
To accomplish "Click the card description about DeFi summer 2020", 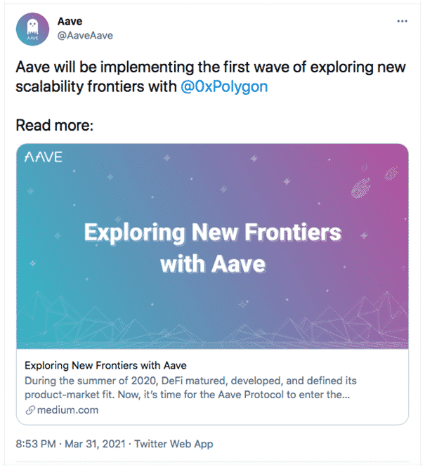I will pos(190,387).
